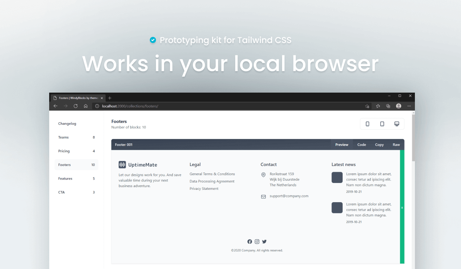Click the green resize handle beside the footer preview
Screen dimensions: 461x269
click(402, 208)
